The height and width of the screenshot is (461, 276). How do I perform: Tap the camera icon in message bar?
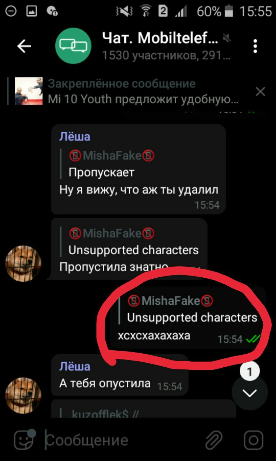253,440
